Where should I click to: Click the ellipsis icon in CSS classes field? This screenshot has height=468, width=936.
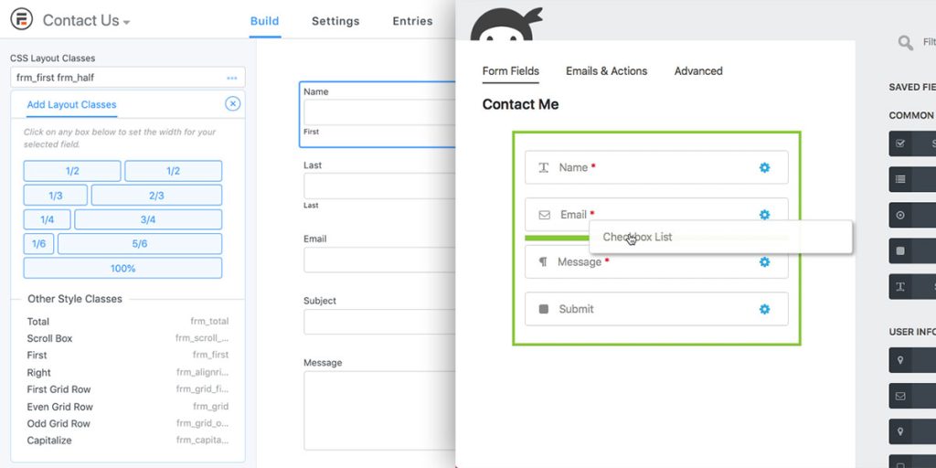click(232, 78)
